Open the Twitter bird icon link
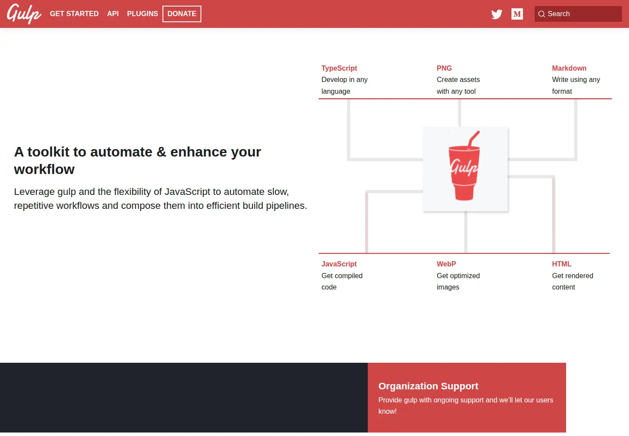This screenshot has width=629, height=436. 497,14
